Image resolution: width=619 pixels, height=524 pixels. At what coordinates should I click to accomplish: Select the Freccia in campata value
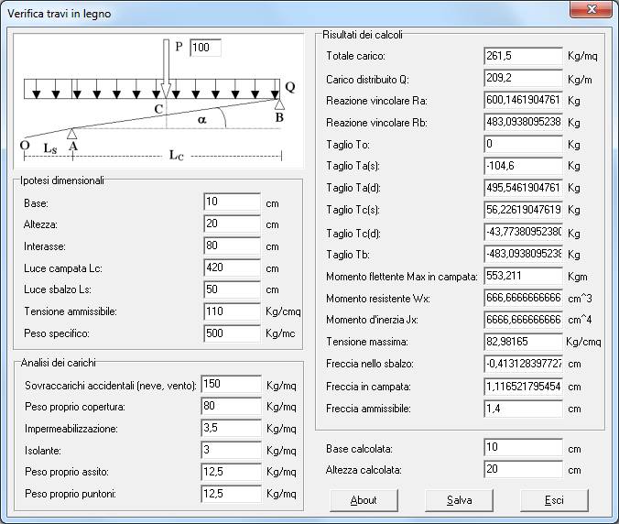[x=523, y=387]
